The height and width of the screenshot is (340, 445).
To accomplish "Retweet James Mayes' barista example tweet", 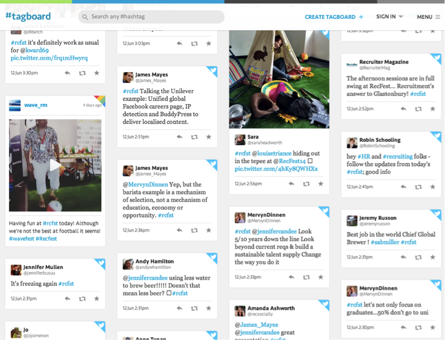I will [x=194, y=231].
